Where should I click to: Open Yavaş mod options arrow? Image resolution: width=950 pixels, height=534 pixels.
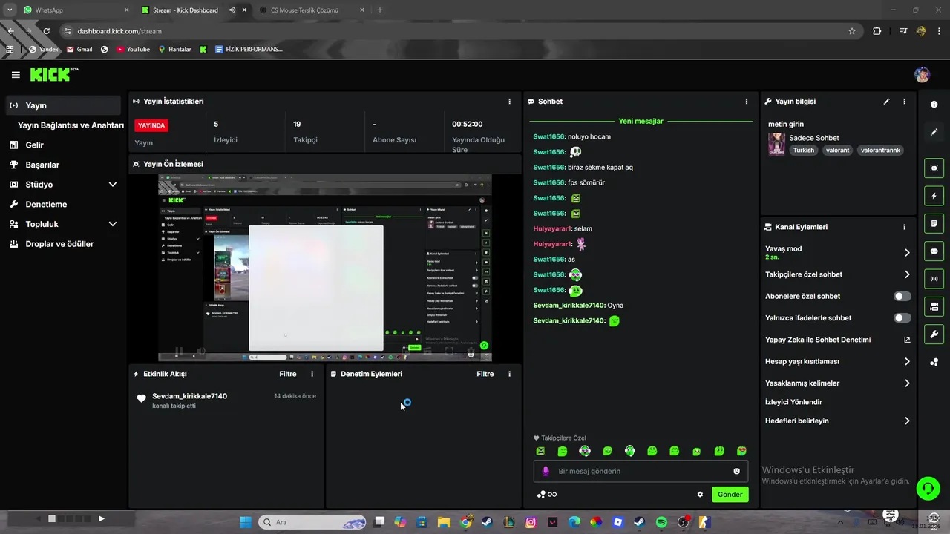tap(907, 253)
